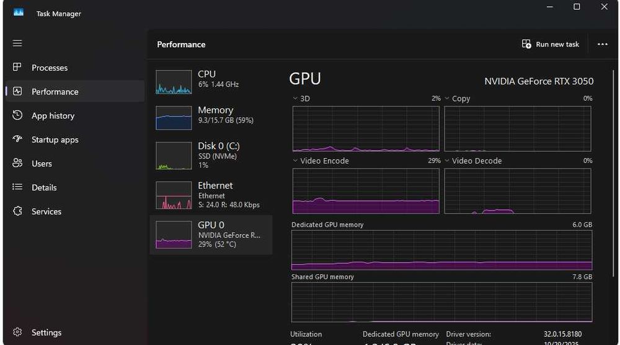Viewport: 620px width, 345px height.
Task: Click the Users people icon
Action: 17,164
